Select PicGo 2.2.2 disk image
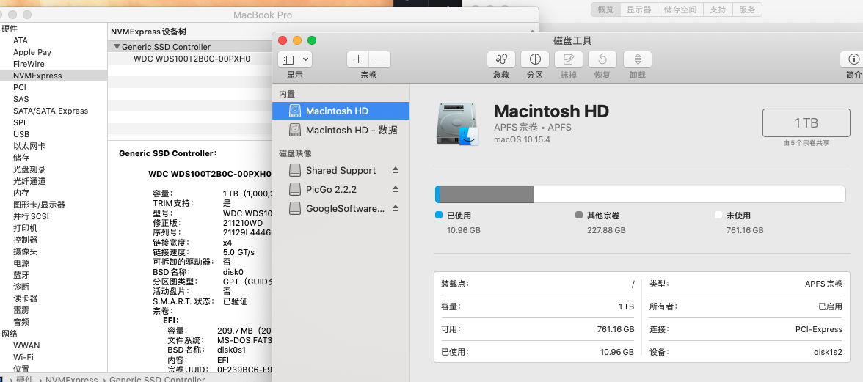This screenshot has width=863, height=382. click(341, 189)
